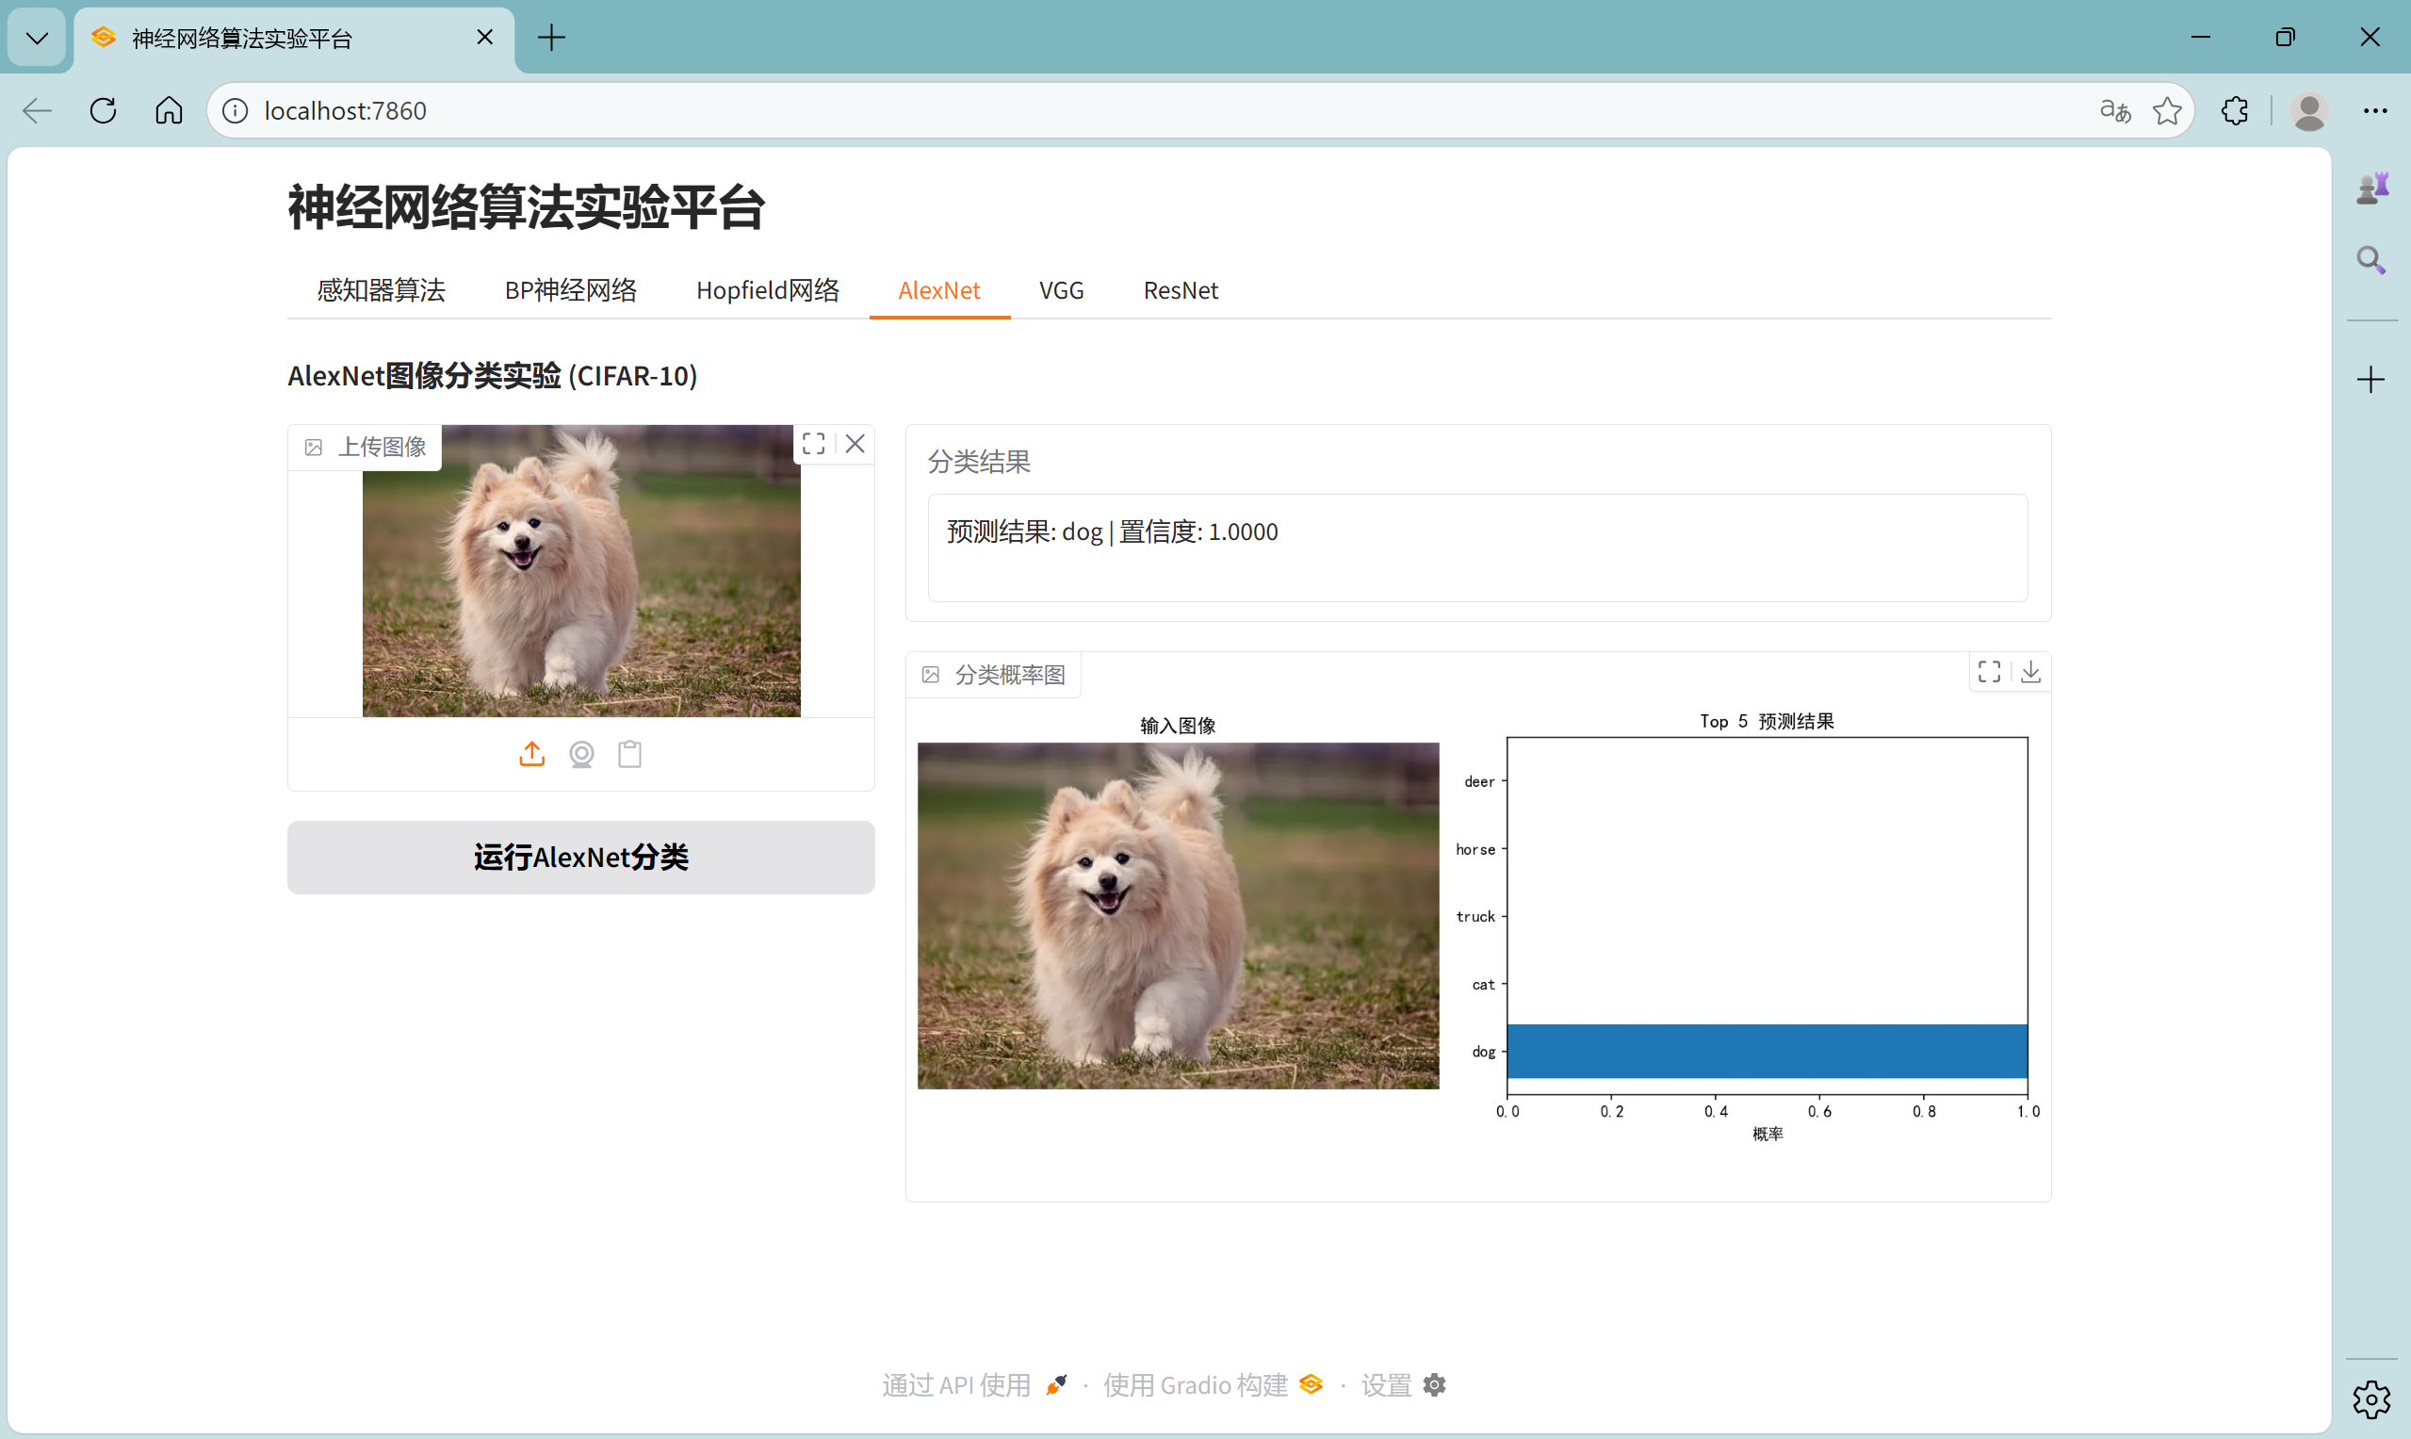The width and height of the screenshot is (2411, 1439).
Task: Switch to the VGG tab
Action: (x=1061, y=290)
